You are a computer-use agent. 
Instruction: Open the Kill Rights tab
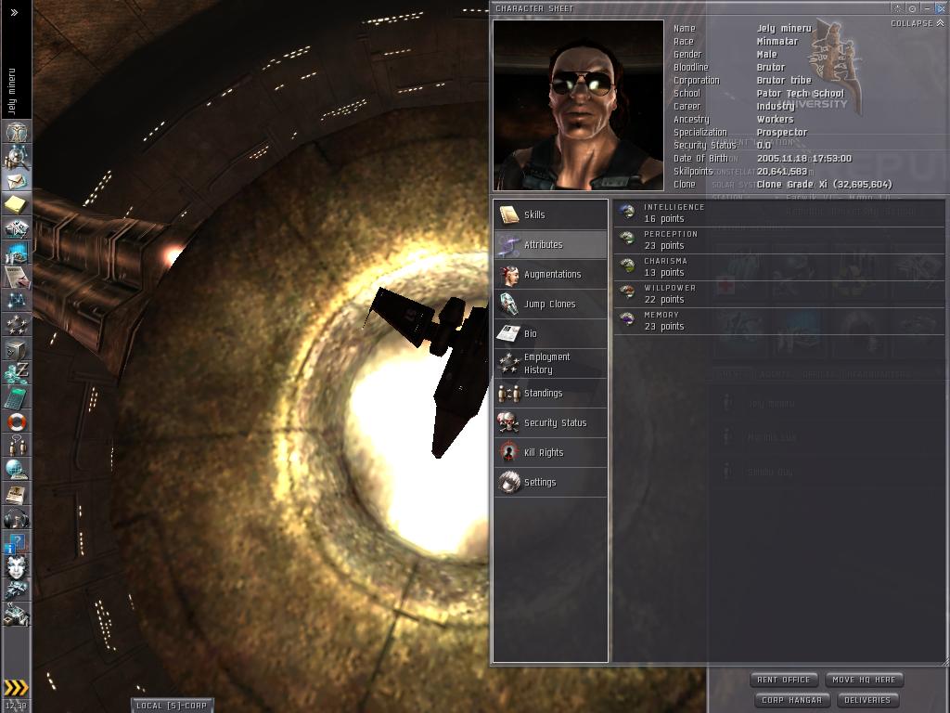(x=551, y=452)
